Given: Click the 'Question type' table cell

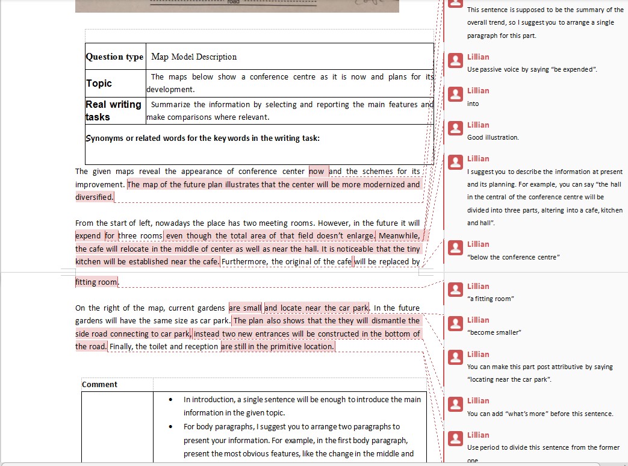Looking at the screenshot, I should click(116, 57).
